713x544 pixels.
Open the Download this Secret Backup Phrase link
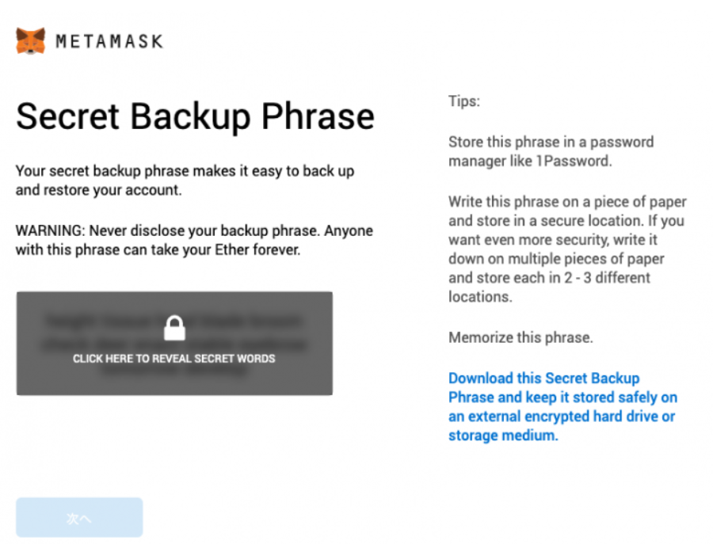point(562,406)
